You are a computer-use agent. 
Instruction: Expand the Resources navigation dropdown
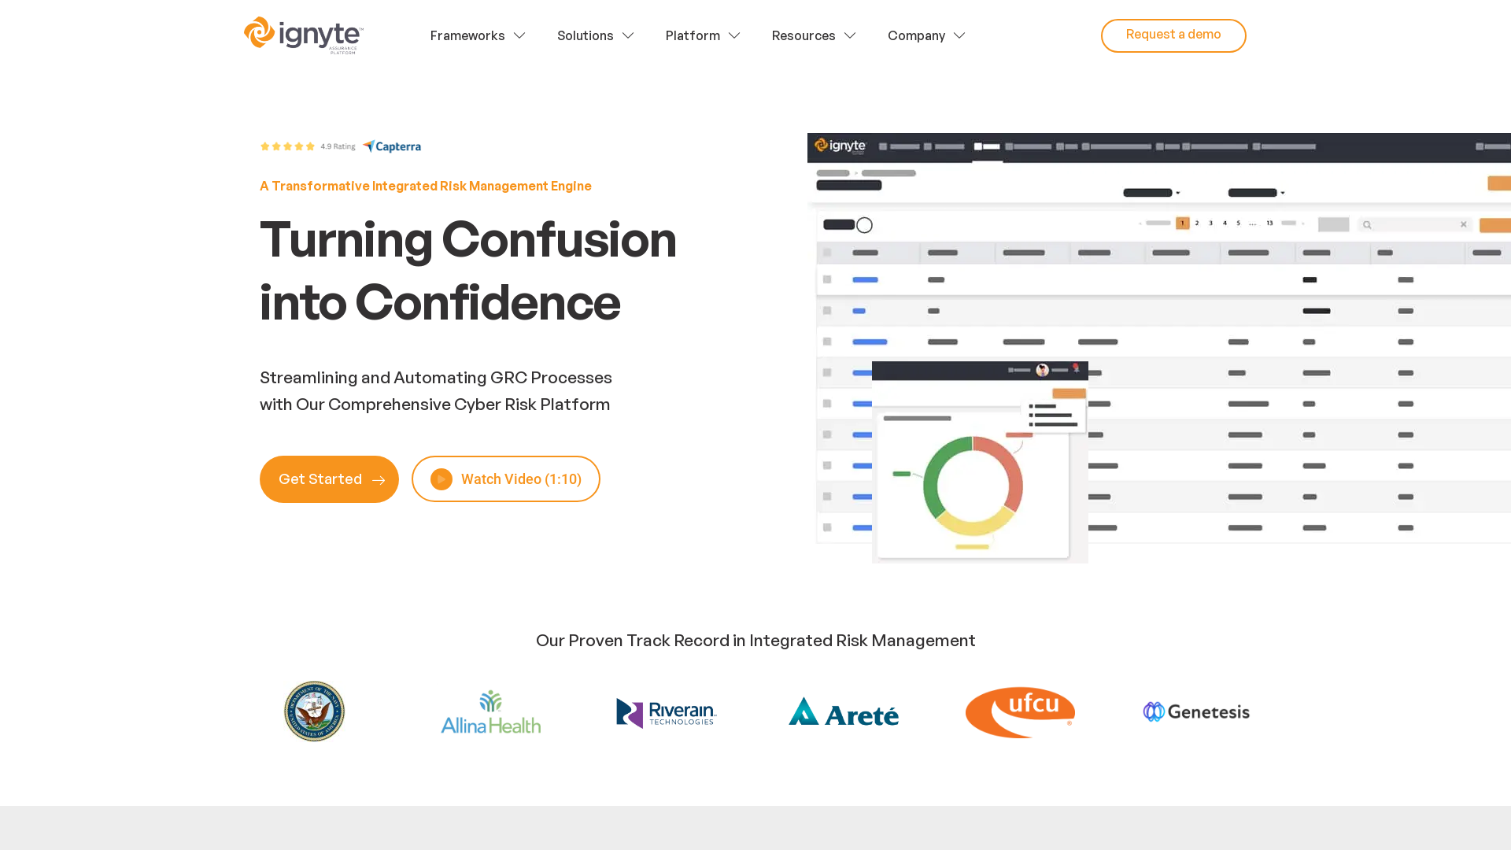(813, 35)
